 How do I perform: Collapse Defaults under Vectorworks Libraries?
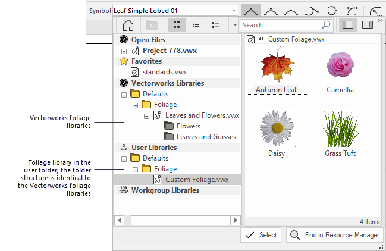pyautogui.click(x=124, y=95)
